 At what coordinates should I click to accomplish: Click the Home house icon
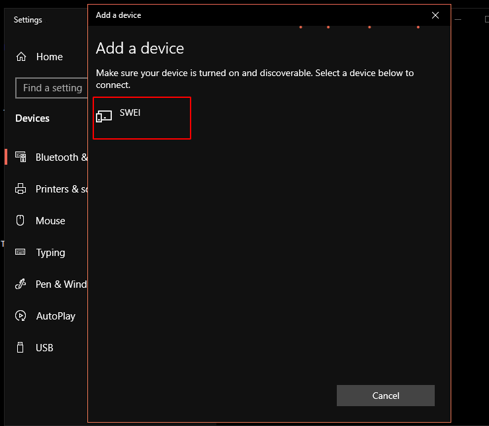pos(21,57)
